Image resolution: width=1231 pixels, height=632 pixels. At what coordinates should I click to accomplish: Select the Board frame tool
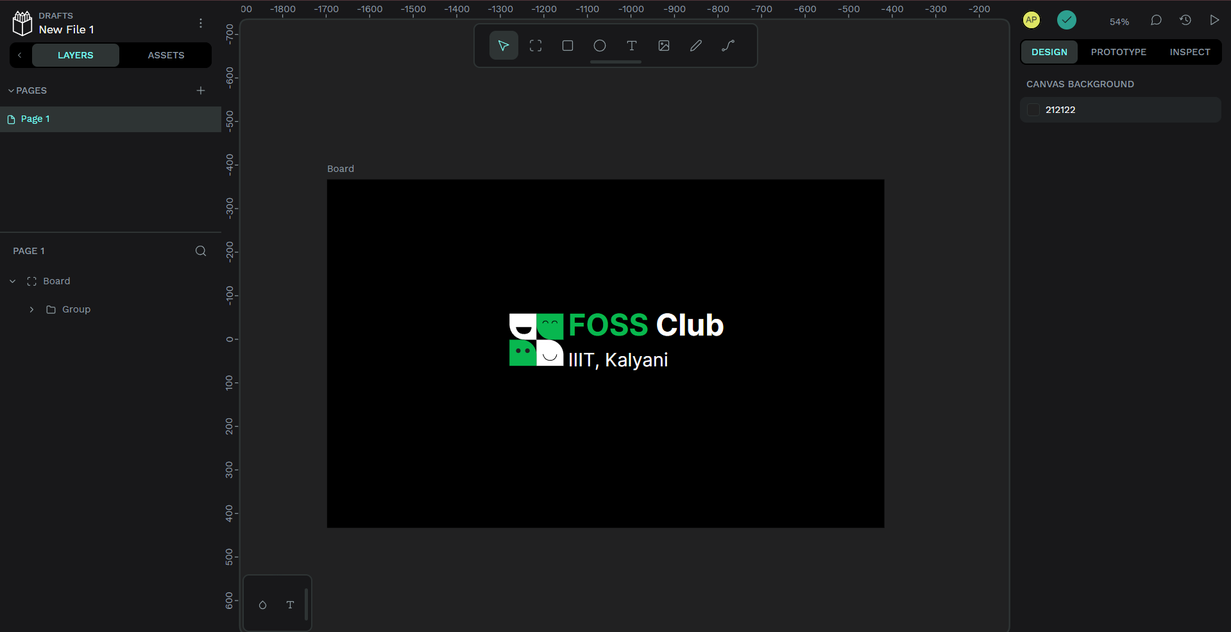(x=536, y=46)
